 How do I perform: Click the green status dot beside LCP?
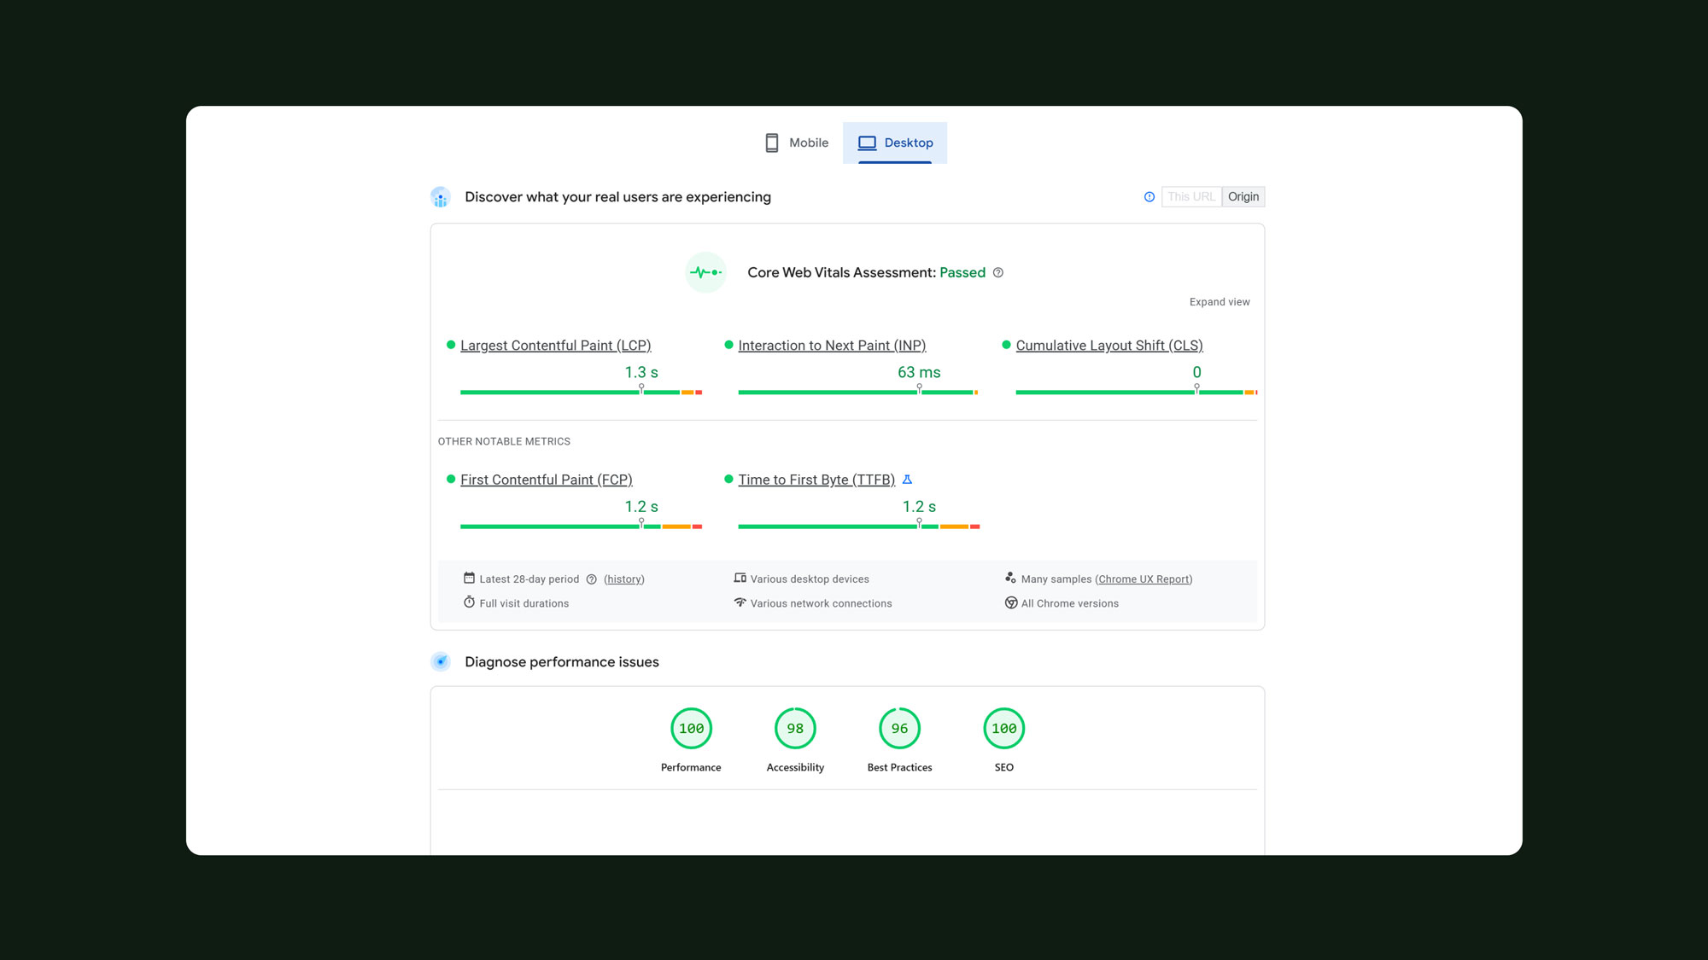451,345
